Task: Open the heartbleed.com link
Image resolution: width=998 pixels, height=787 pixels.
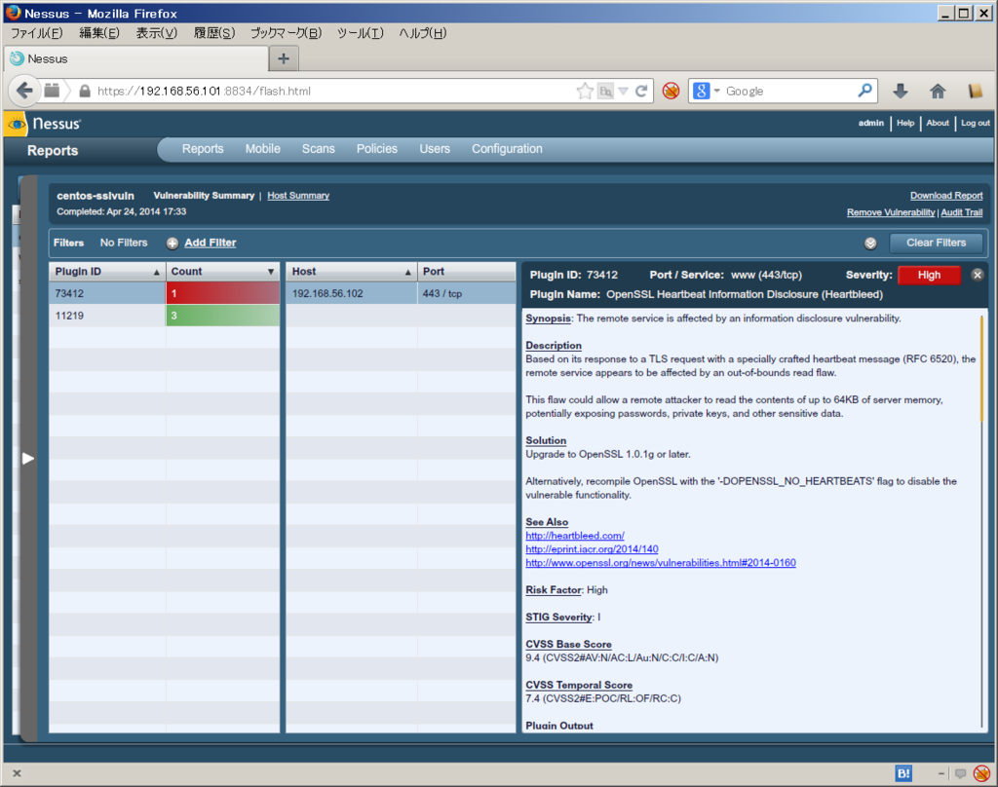Action: pyautogui.click(x=575, y=536)
